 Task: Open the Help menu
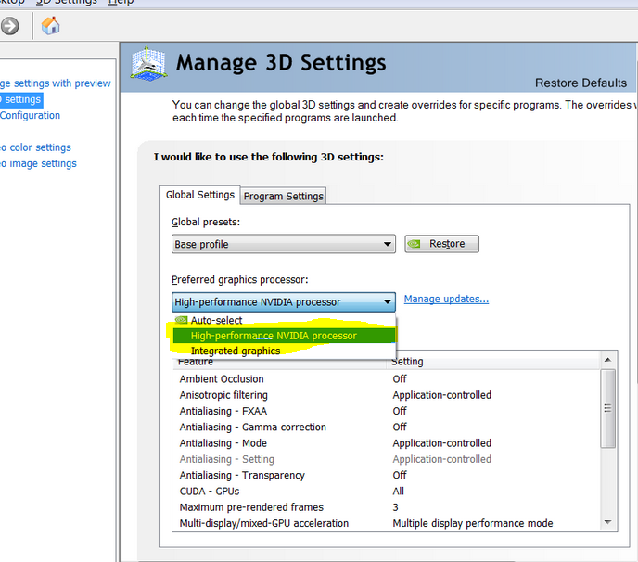(121, 2)
